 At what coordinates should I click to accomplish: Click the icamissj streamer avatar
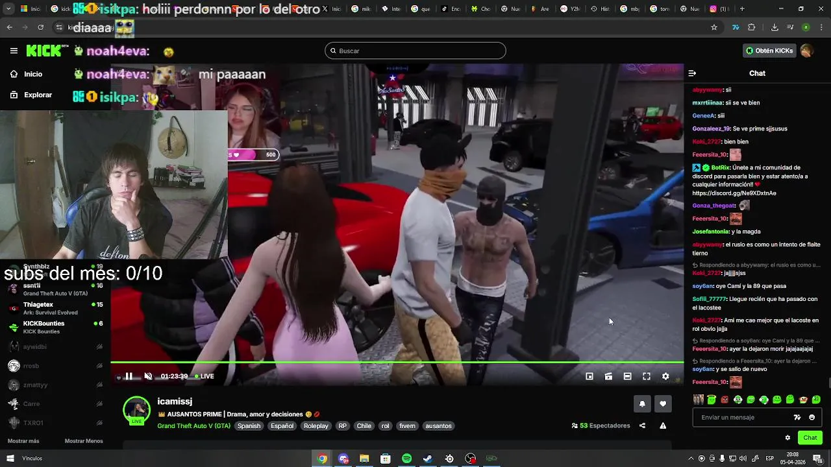[136, 410]
